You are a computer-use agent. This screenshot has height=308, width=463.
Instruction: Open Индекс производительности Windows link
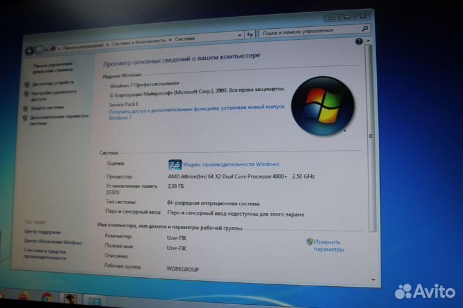[x=232, y=164]
